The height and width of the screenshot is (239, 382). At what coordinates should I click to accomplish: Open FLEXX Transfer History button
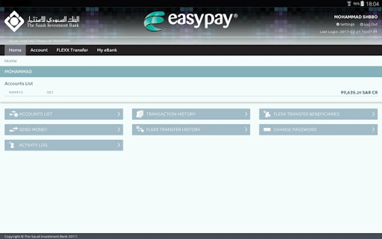click(191, 130)
